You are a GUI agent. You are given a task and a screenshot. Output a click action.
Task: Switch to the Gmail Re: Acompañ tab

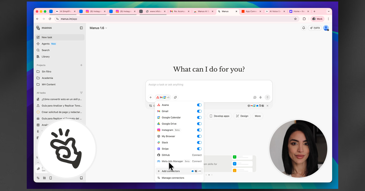click(x=180, y=11)
